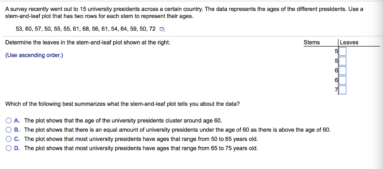Click the leaf box for the first stem 5 row

[x=343, y=51]
